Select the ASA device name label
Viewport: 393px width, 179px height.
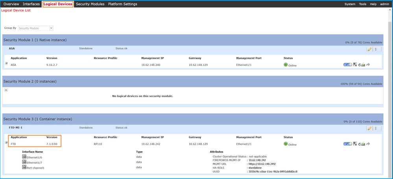pyautogui.click(x=12, y=48)
